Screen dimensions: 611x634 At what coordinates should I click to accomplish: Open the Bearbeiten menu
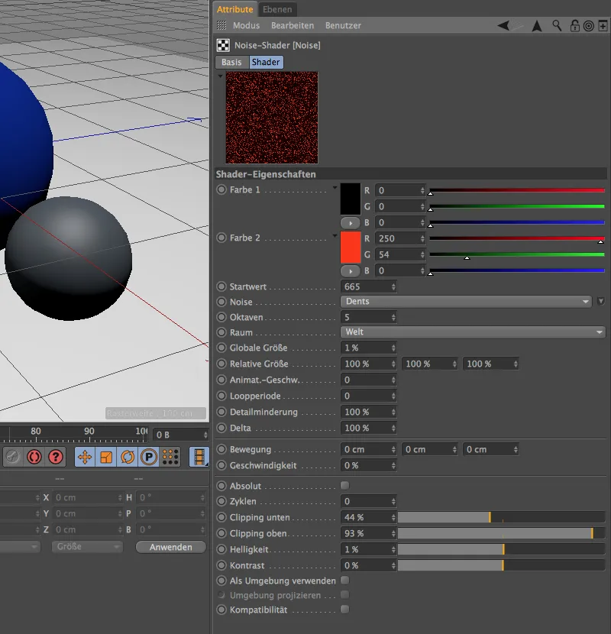pyautogui.click(x=293, y=25)
